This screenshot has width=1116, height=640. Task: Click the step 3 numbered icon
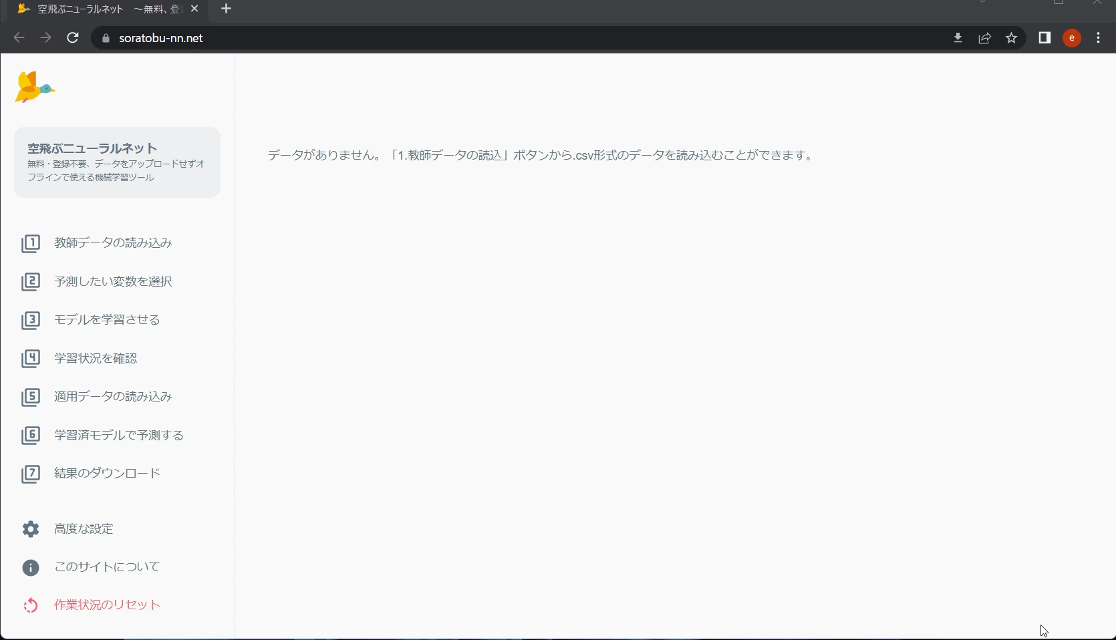31,320
